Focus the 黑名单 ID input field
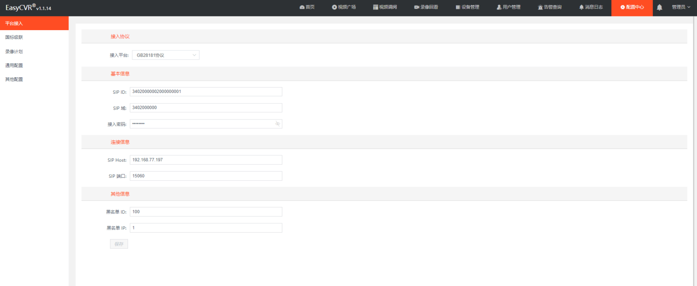Image resolution: width=697 pixels, height=286 pixels. 206,212
